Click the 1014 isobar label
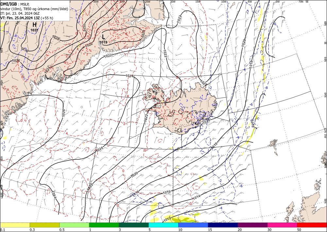 point(196,197)
